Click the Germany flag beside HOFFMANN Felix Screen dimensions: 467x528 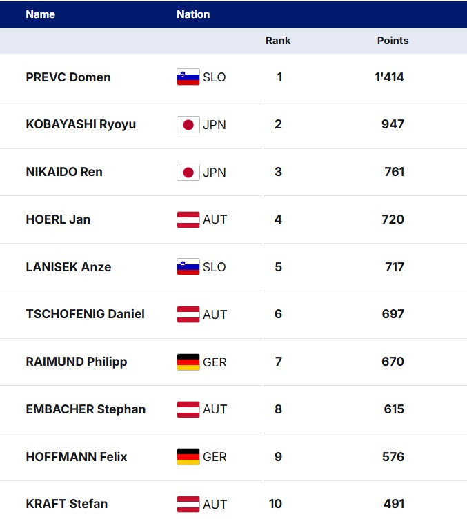[188, 457]
